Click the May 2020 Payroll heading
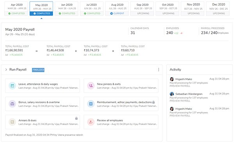The width and height of the screenshot is (234, 144). coord(20,30)
